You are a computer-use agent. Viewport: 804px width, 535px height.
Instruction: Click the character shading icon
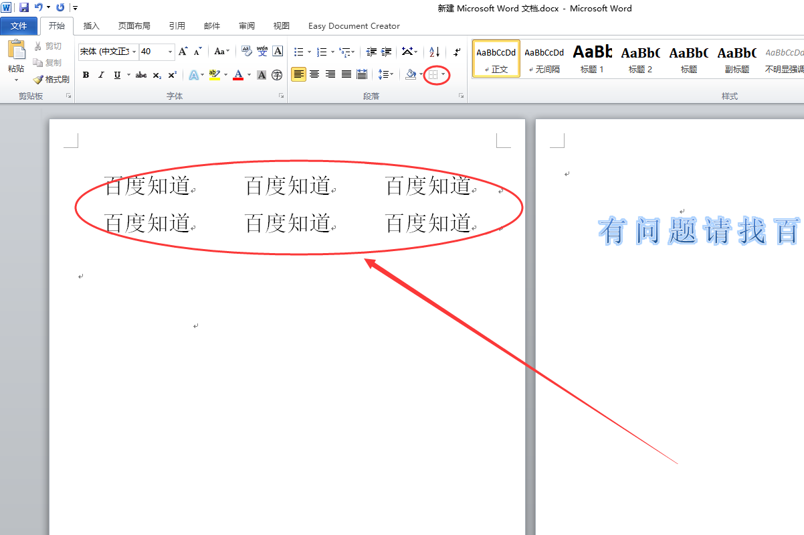[262, 75]
